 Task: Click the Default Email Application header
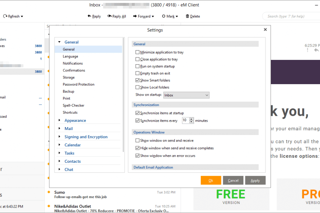tap(195, 167)
